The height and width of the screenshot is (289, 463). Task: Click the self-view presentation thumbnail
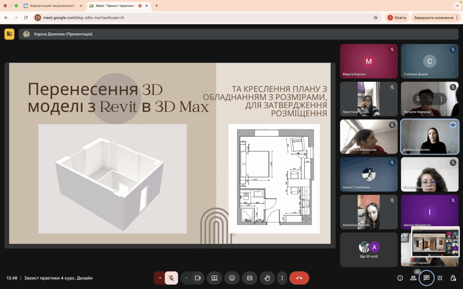435,242
